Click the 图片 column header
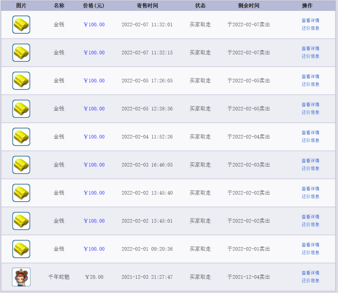The image size is (338, 293). click(x=21, y=6)
